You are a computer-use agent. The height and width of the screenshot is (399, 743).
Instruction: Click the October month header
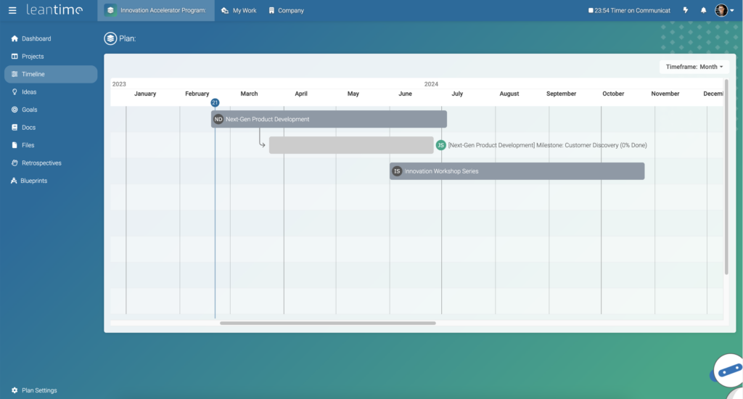[613, 94]
